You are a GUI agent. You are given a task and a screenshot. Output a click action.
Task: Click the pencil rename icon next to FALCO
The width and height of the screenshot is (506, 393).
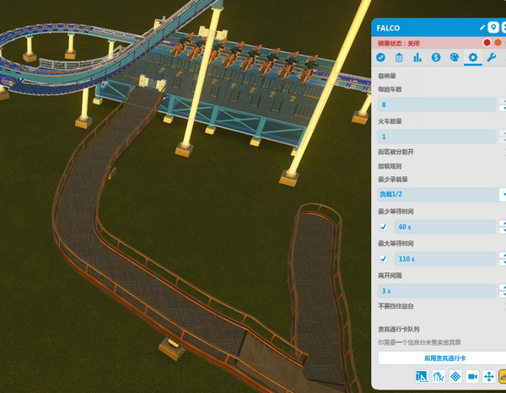pos(482,28)
